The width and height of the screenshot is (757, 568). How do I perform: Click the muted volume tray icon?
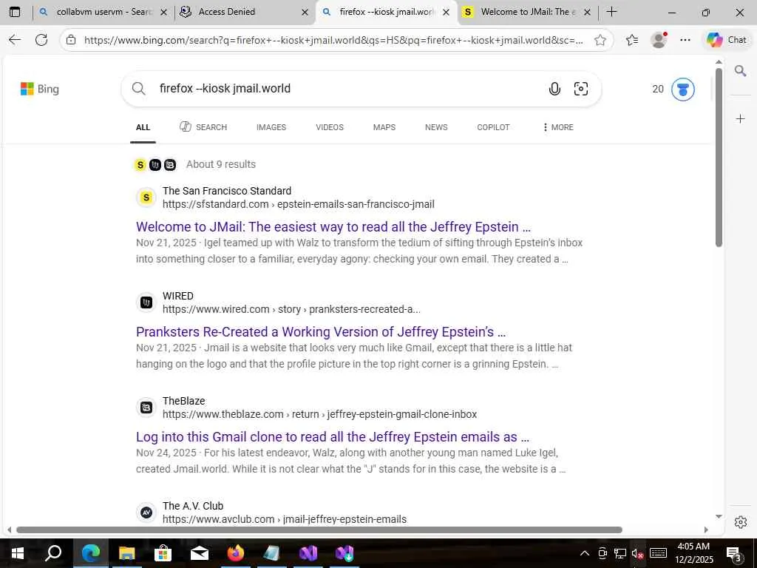(x=637, y=554)
